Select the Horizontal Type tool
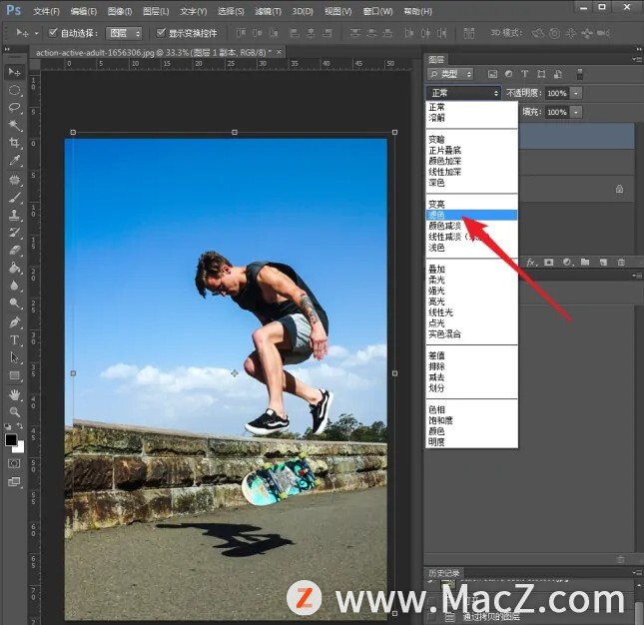This screenshot has height=625, width=644. [x=15, y=340]
